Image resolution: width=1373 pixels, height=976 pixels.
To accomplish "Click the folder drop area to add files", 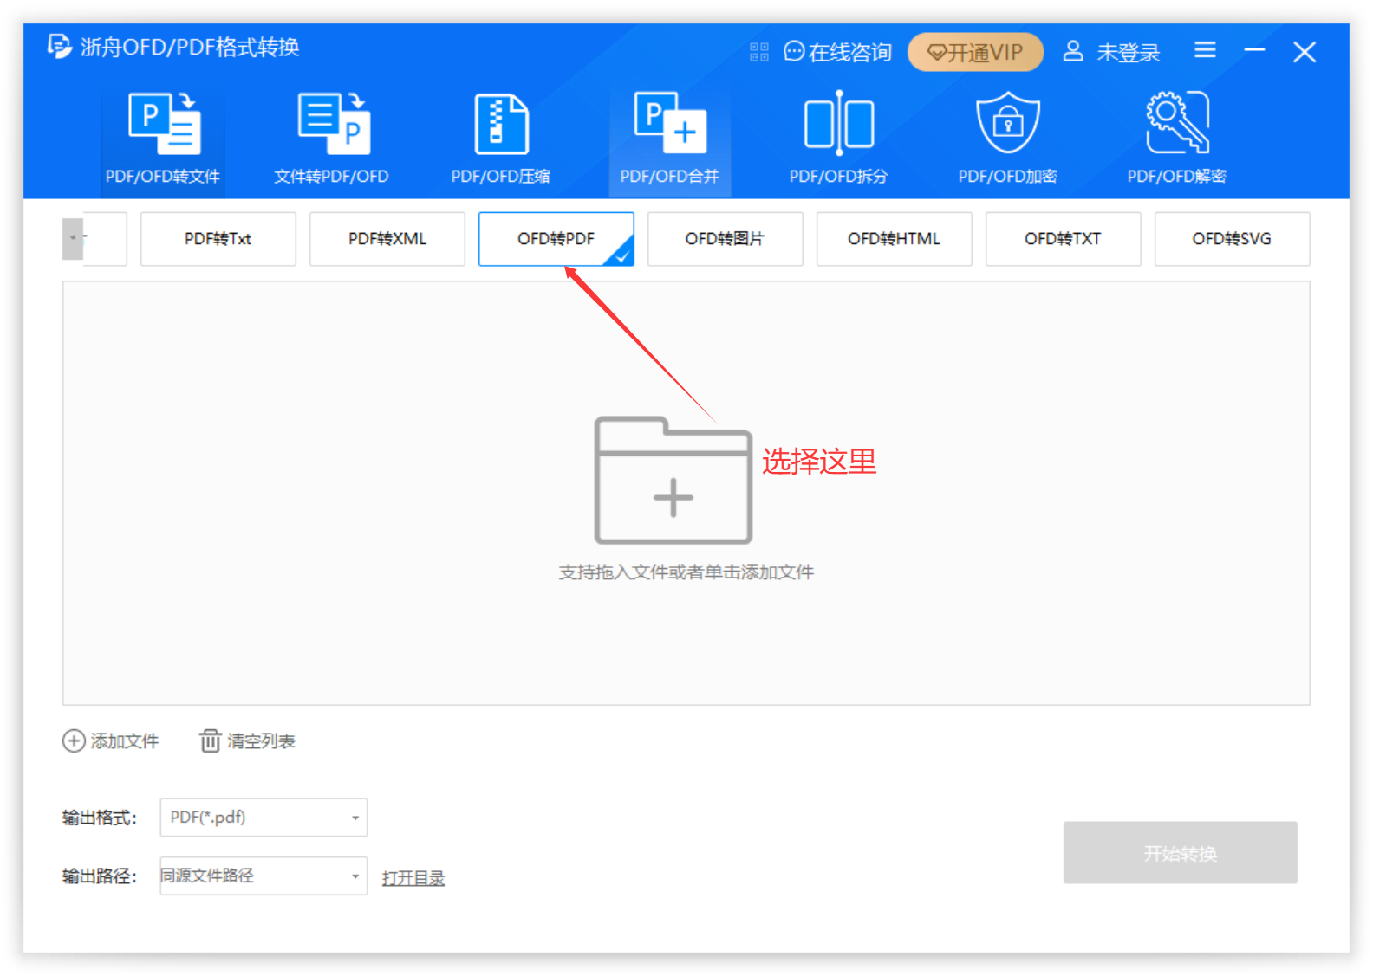I will click(673, 482).
